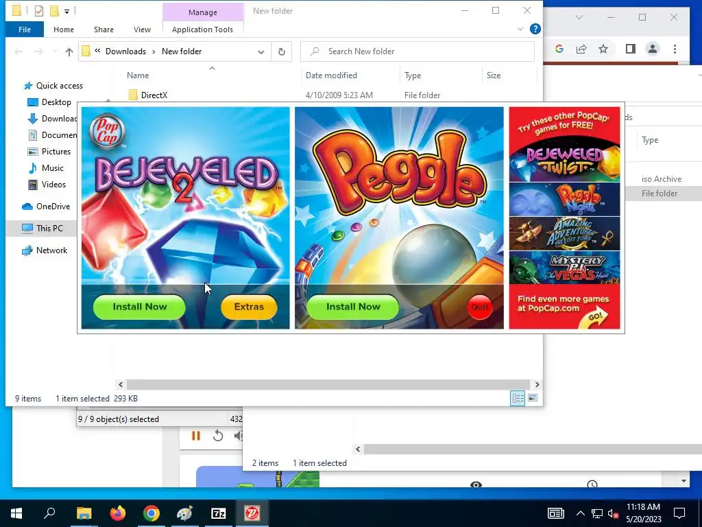Open Quick access in the navigation pane
Viewport: 702px width, 527px height.
pos(53,86)
